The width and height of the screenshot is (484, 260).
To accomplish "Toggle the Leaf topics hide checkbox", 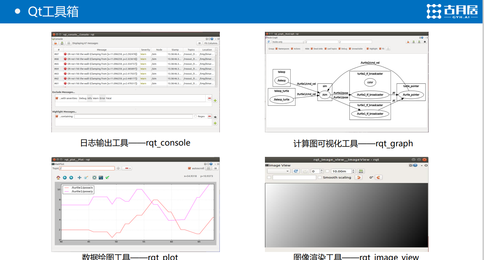I will (x=325, y=49).
